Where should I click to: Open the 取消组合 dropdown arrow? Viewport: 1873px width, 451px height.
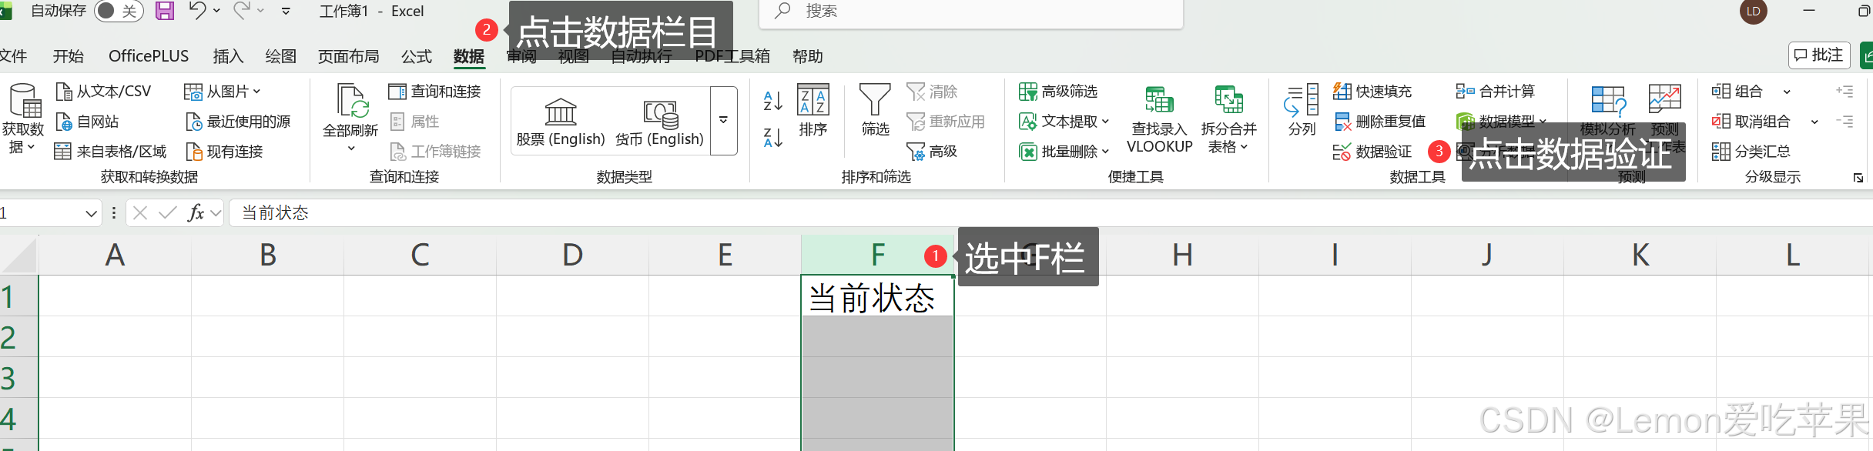pos(1814,122)
